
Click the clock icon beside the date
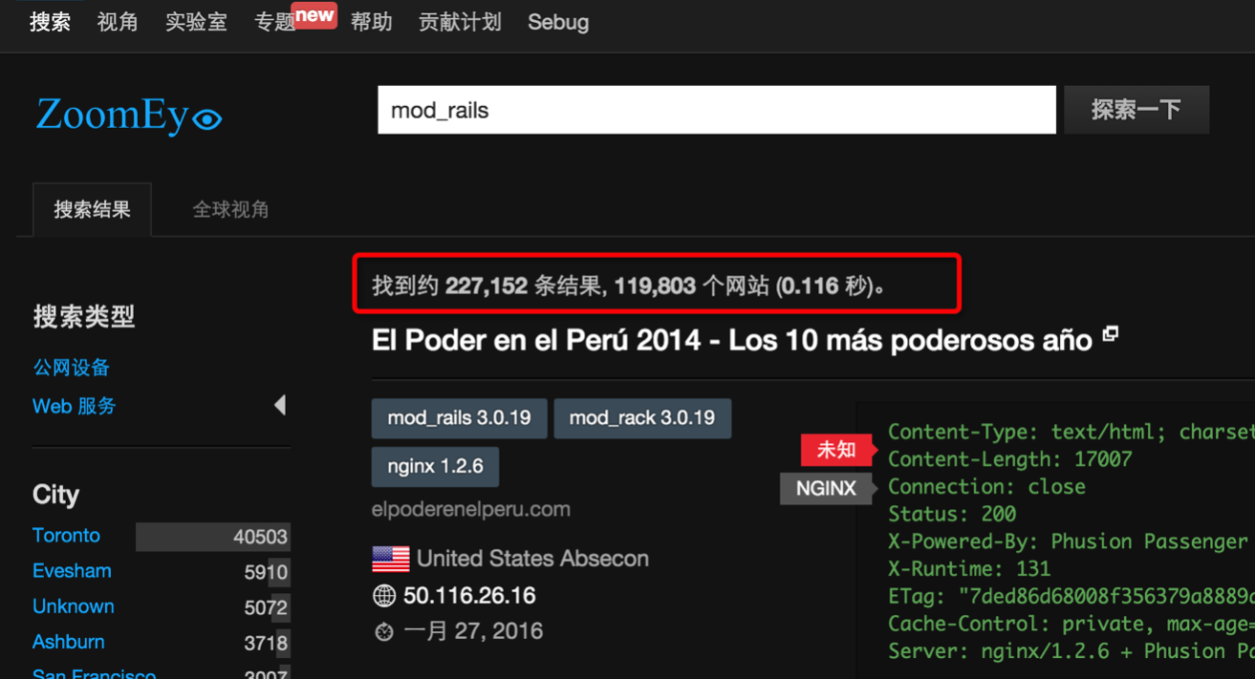tap(384, 631)
